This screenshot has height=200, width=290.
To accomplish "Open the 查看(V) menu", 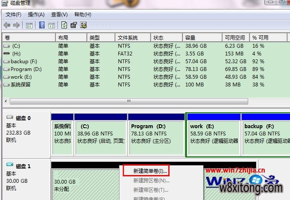I will (x=59, y=14).
